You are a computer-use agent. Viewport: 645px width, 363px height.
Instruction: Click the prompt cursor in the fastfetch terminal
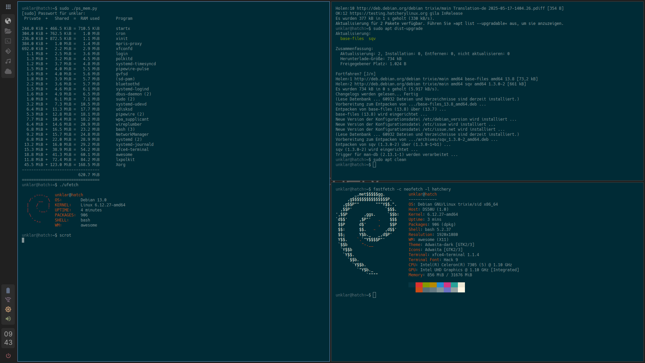pyautogui.click(x=374, y=295)
